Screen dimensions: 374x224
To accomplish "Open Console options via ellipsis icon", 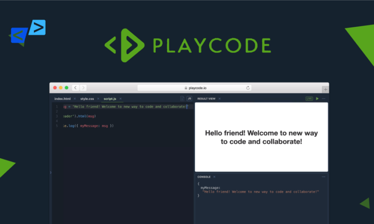I will point(323,177).
